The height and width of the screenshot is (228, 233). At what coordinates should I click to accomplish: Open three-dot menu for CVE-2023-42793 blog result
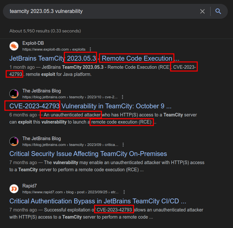coord(123,97)
